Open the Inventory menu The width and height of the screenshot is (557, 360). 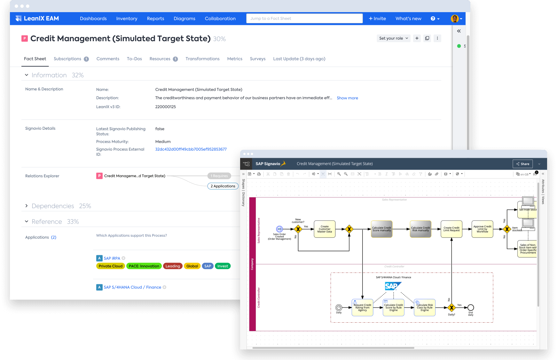coord(127,19)
